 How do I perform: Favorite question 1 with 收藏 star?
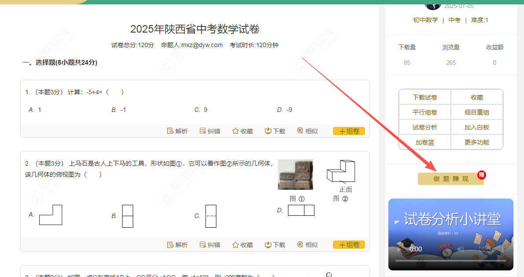(x=236, y=131)
